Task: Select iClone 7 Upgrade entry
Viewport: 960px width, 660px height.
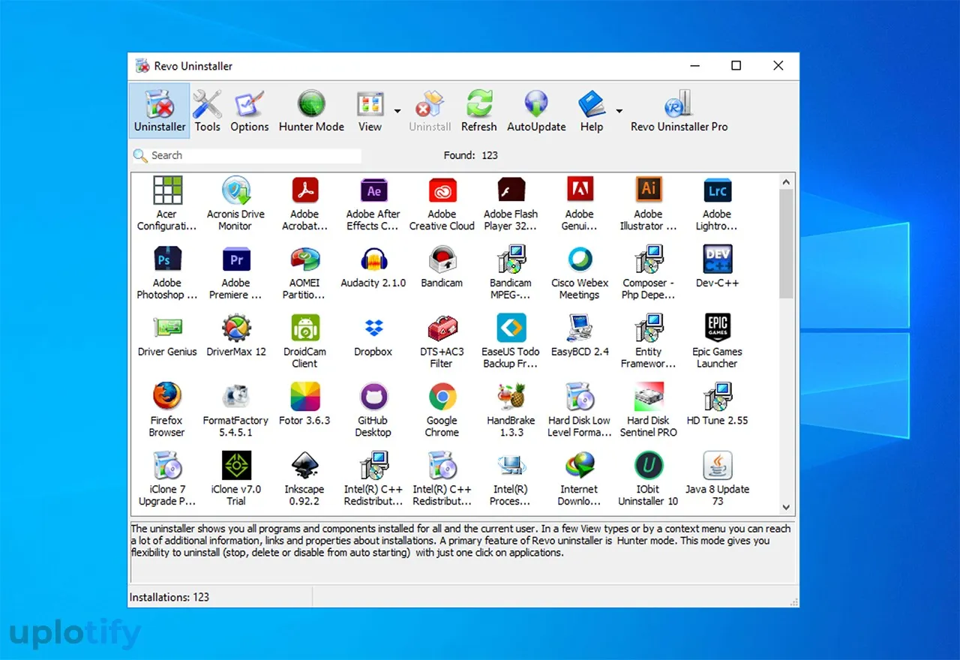Action: click(167, 479)
